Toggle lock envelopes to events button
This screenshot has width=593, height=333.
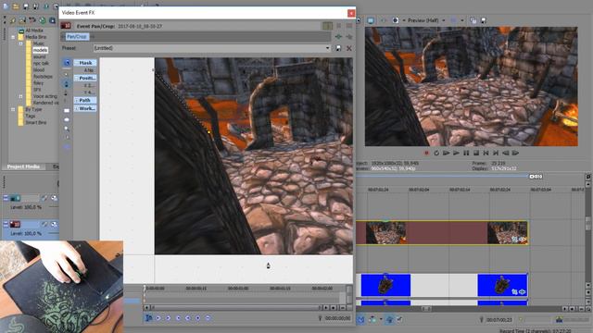389,320
